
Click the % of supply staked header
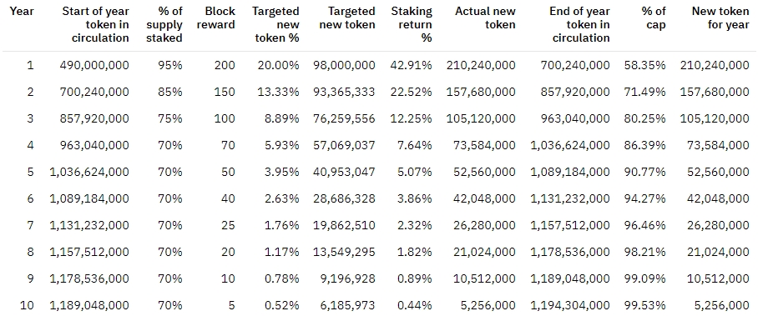coord(164,25)
